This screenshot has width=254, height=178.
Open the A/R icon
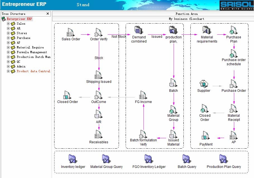tap(99, 114)
